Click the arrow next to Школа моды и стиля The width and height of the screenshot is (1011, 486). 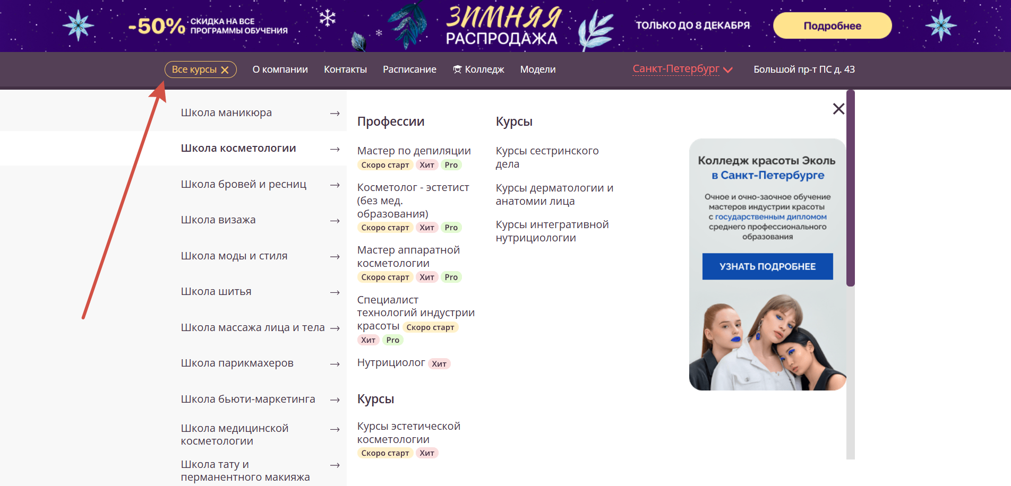pyautogui.click(x=335, y=256)
